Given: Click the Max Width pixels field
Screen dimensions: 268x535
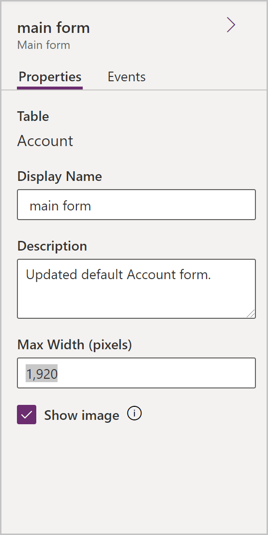Looking at the screenshot, I should point(136,373).
